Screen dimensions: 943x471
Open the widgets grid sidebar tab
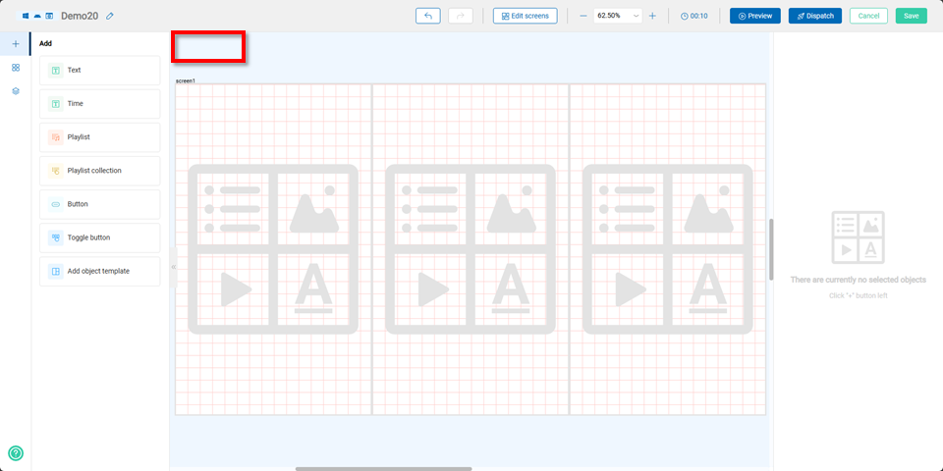(x=16, y=68)
